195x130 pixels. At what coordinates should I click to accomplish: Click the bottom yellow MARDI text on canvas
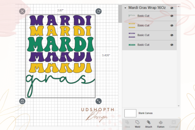point(61,68)
